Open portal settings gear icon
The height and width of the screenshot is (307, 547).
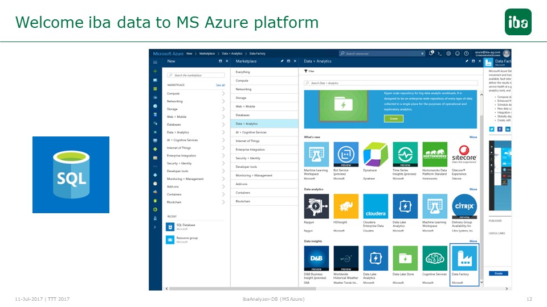(x=448, y=53)
